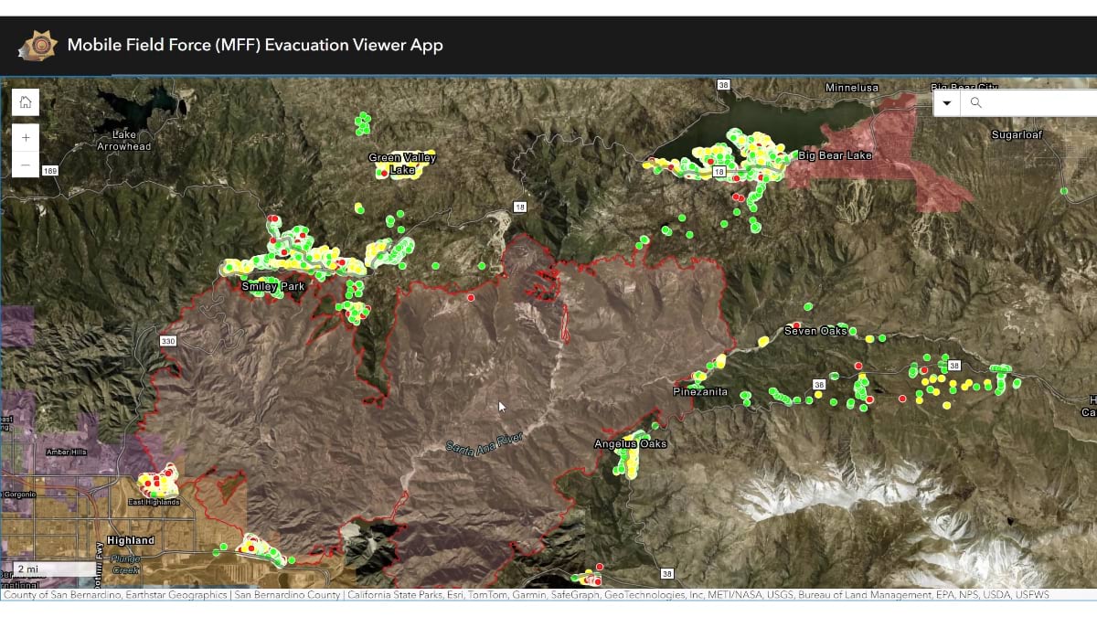Click the Esri attribution link
The height and width of the screenshot is (617, 1097).
[457, 594]
